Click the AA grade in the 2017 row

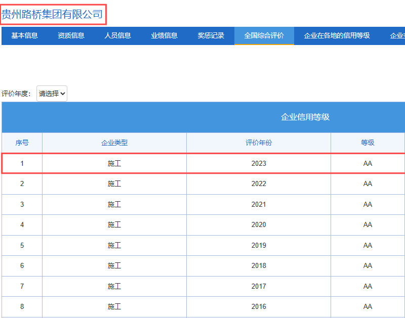click(368, 286)
